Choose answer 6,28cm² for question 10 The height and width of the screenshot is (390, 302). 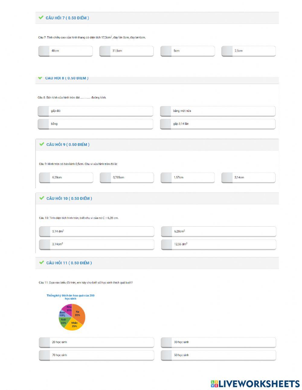coord(218,231)
